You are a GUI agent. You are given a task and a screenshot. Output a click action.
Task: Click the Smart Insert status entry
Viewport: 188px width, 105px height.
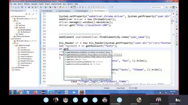pyautogui.click(x=121, y=88)
